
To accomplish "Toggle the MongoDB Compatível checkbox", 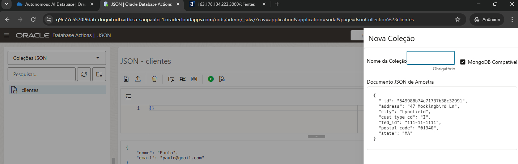I will click(462, 62).
